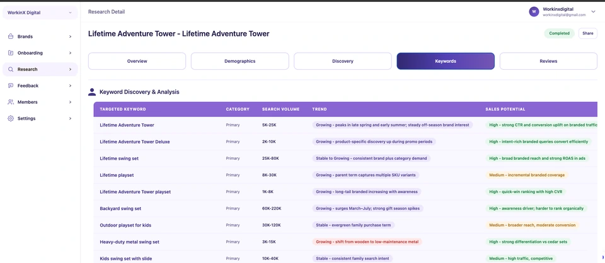The height and width of the screenshot is (263, 605).
Task: Select the Lifetime Adventure Tower playset keyword
Action: [x=135, y=192]
